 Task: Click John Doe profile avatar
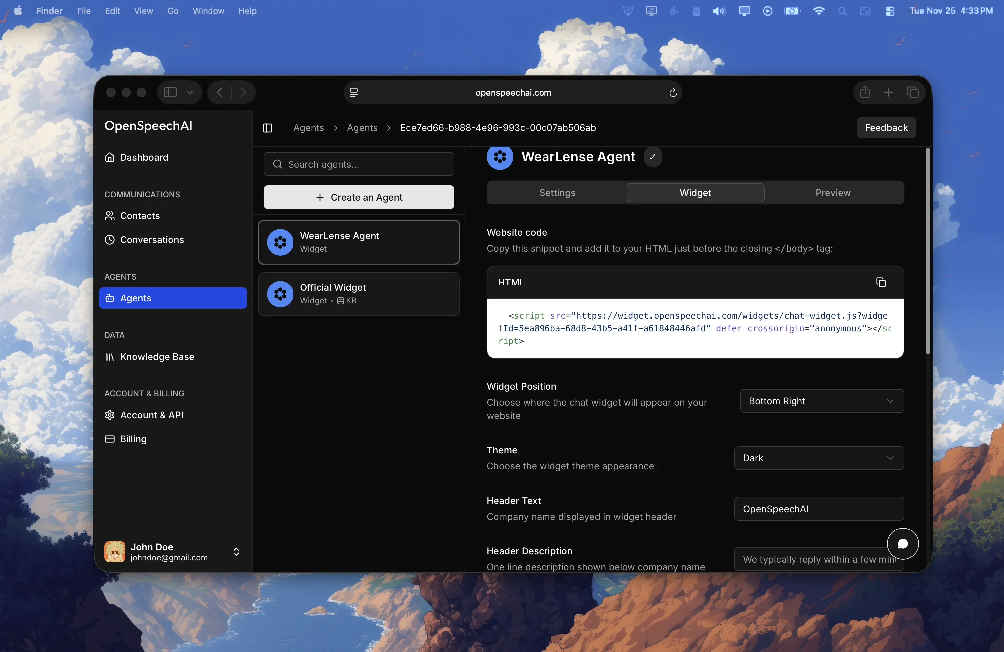115,552
